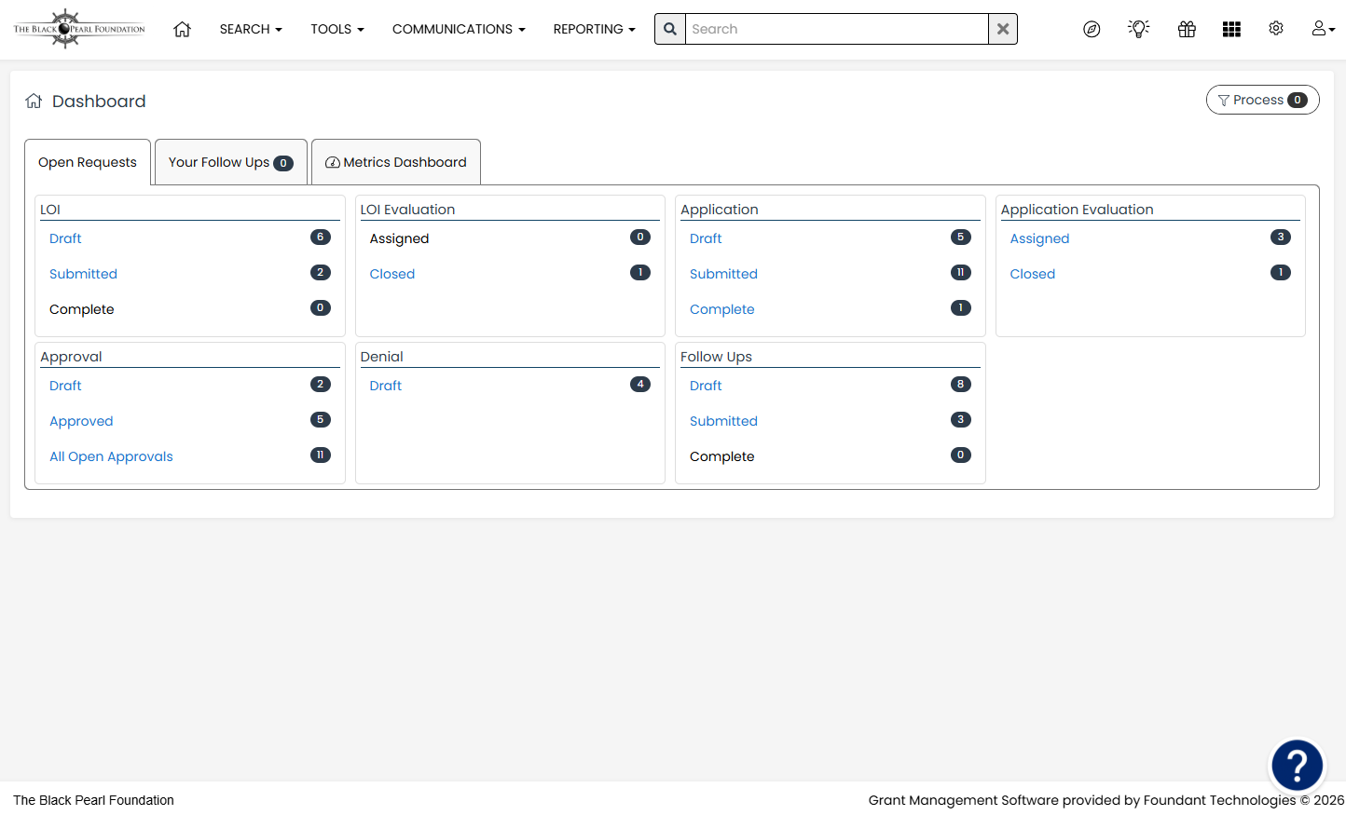Click the Dashboard heading text
The width and height of the screenshot is (1346, 815).
(99, 101)
